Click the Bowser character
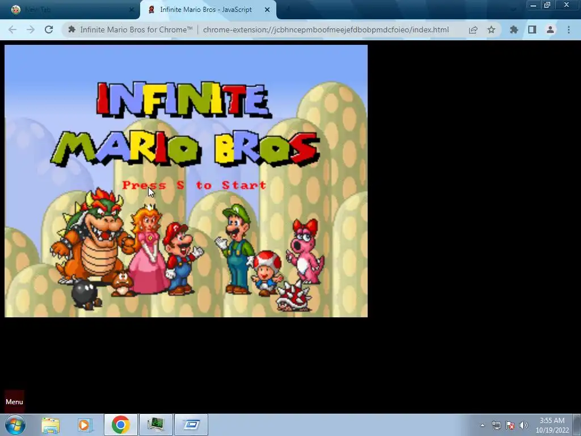Image resolution: width=581 pixels, height=436 pixels. (92, 237)
